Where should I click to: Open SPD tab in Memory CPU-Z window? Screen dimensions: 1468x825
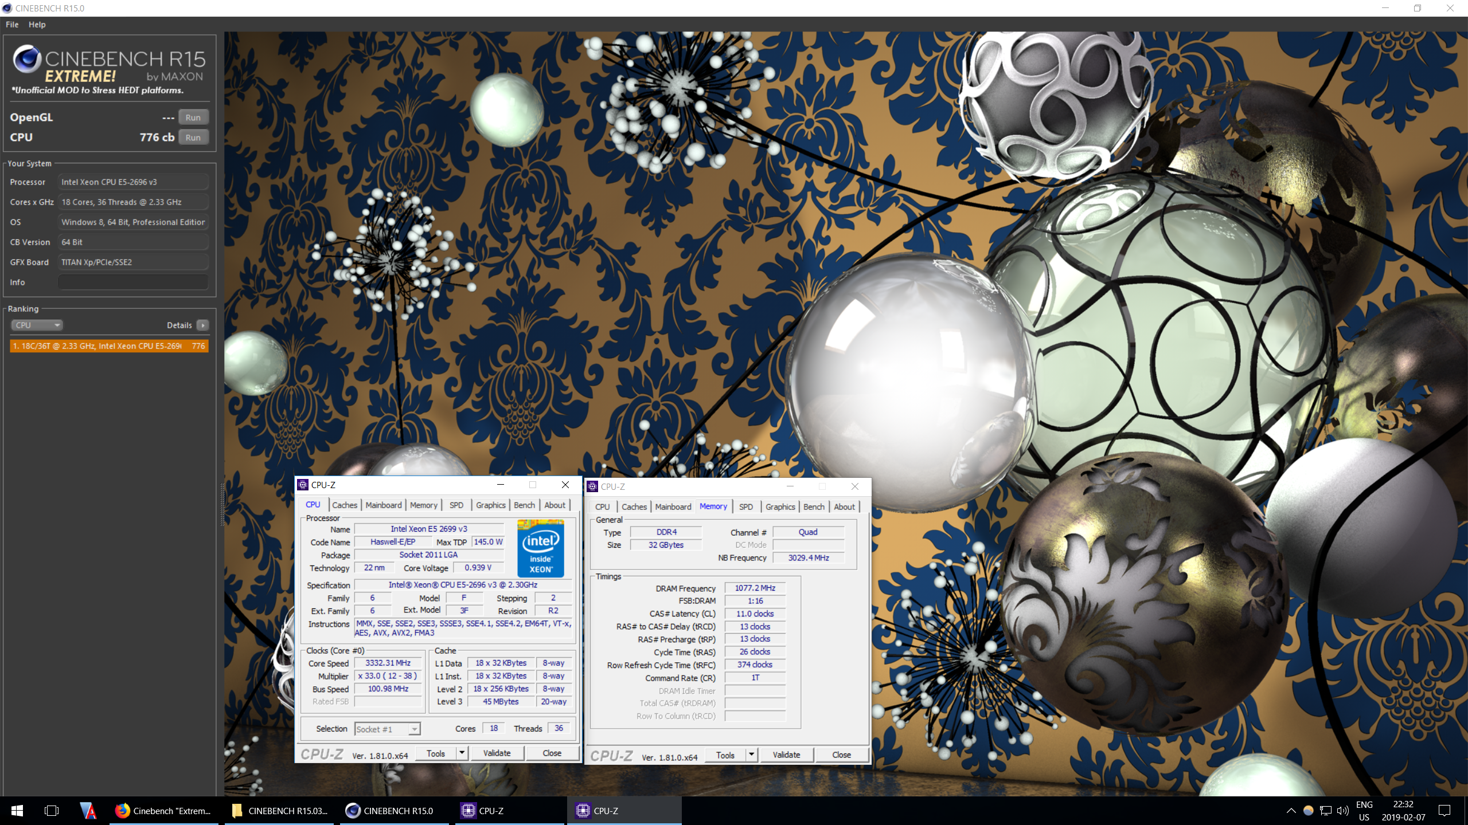tap(746, 507)
